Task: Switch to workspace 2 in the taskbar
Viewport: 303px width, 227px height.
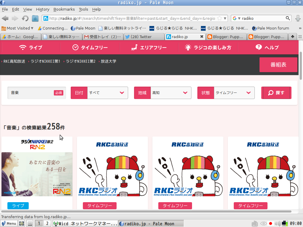Action: [x=46, y=223]
